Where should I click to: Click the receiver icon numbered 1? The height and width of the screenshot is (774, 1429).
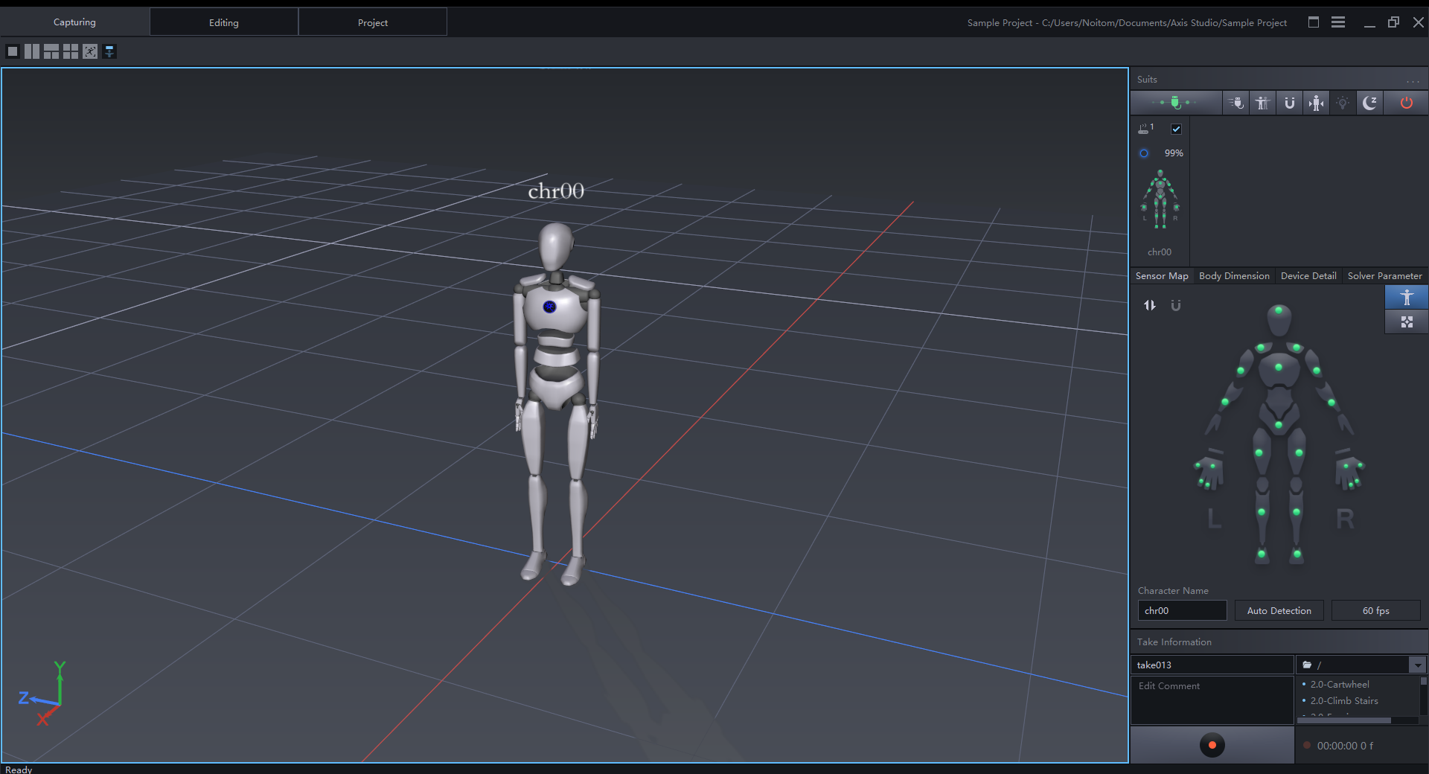pyautogui.click(x=1145, y=129)
